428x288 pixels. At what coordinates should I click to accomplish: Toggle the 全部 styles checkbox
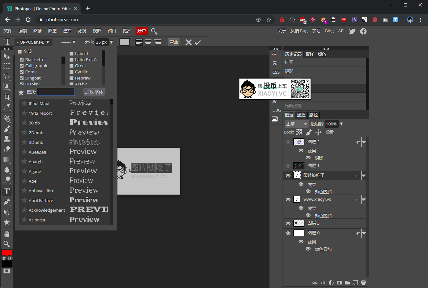click(x=20, y=52)
